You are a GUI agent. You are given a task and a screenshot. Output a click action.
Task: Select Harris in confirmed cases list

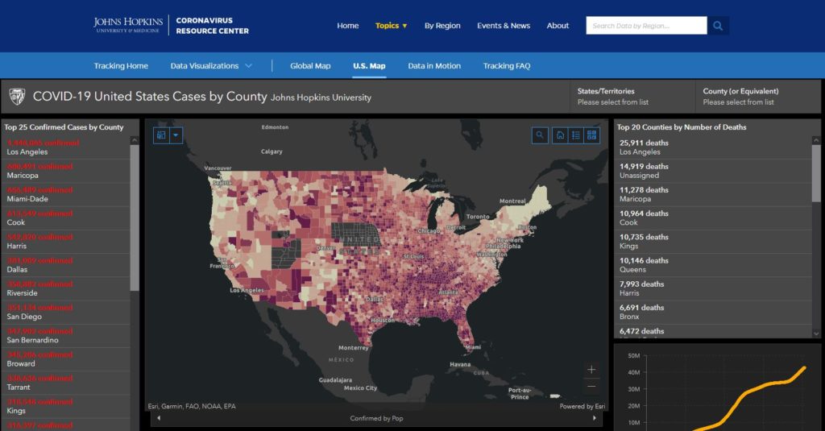tap(66, 242)
